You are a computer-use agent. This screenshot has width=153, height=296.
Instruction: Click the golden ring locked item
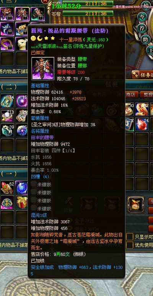tap(7, 44)
